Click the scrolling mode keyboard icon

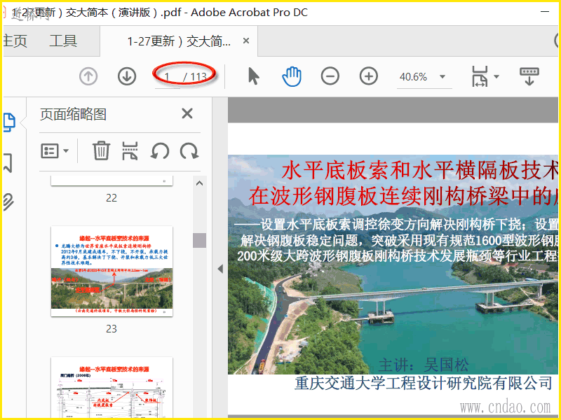click(529, 76)
